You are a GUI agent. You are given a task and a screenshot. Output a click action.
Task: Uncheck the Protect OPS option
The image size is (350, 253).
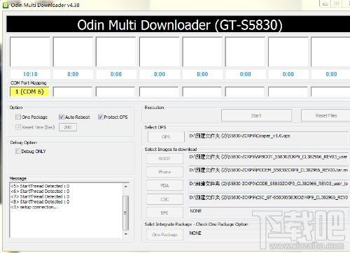coord(100,117)
